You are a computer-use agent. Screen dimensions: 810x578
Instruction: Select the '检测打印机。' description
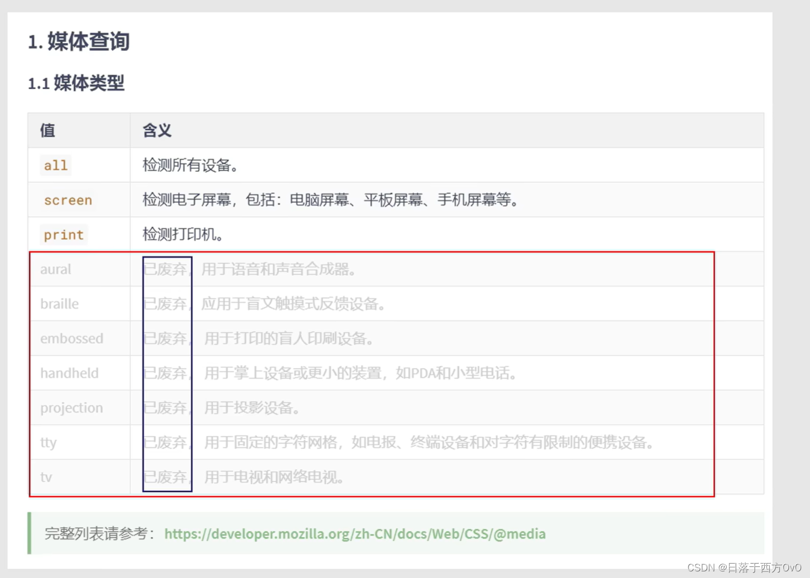coord(183,235)
